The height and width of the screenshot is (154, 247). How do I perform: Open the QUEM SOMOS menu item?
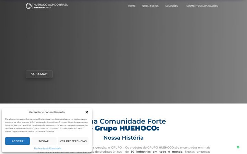coord(150,6)
